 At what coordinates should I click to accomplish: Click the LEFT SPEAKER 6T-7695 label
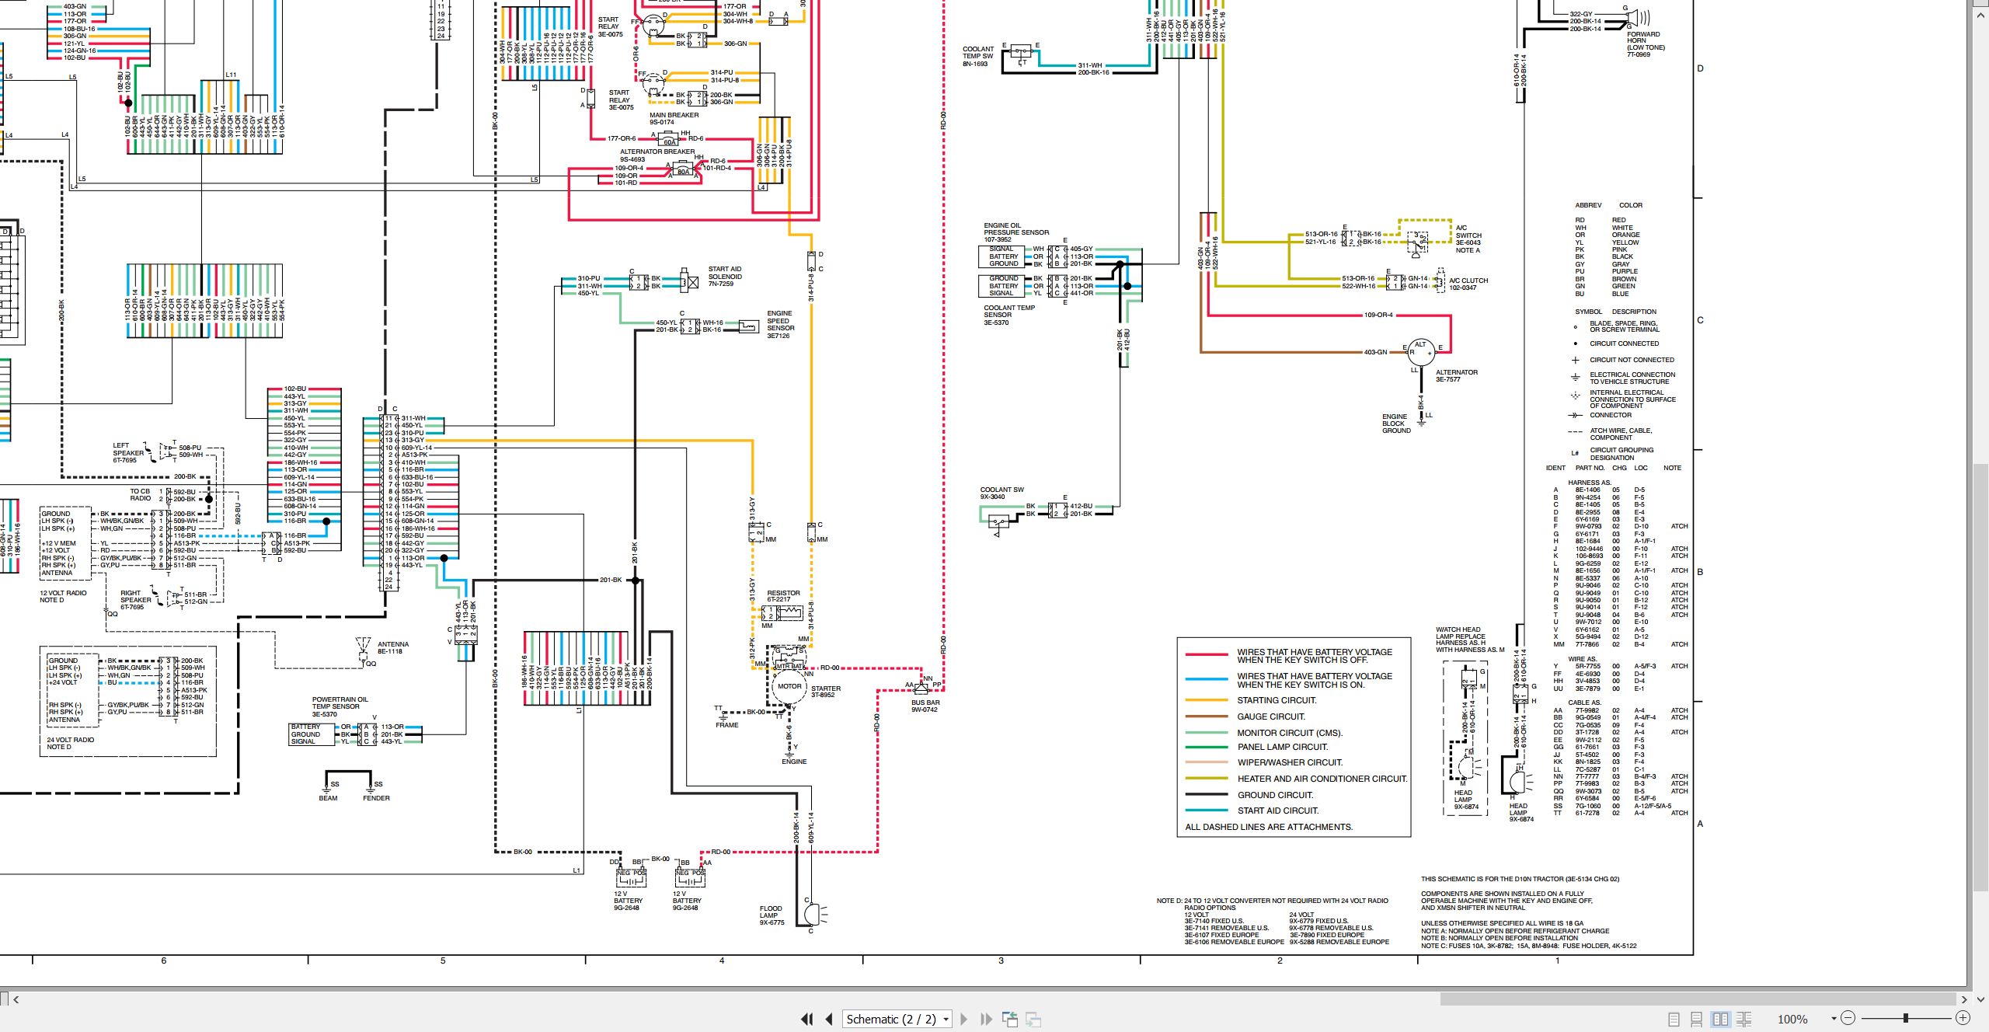128,453
